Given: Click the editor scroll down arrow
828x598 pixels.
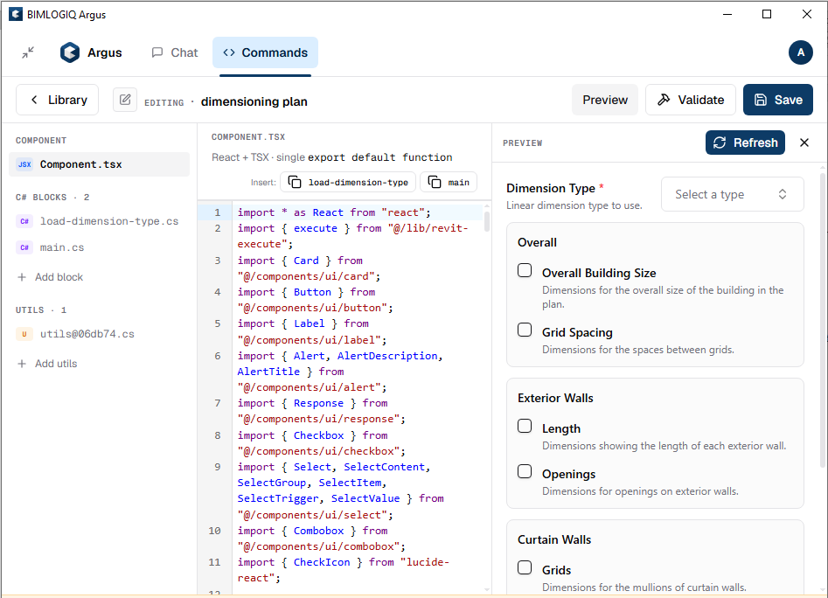Looking at the screenshot, I should pos(487,590).
